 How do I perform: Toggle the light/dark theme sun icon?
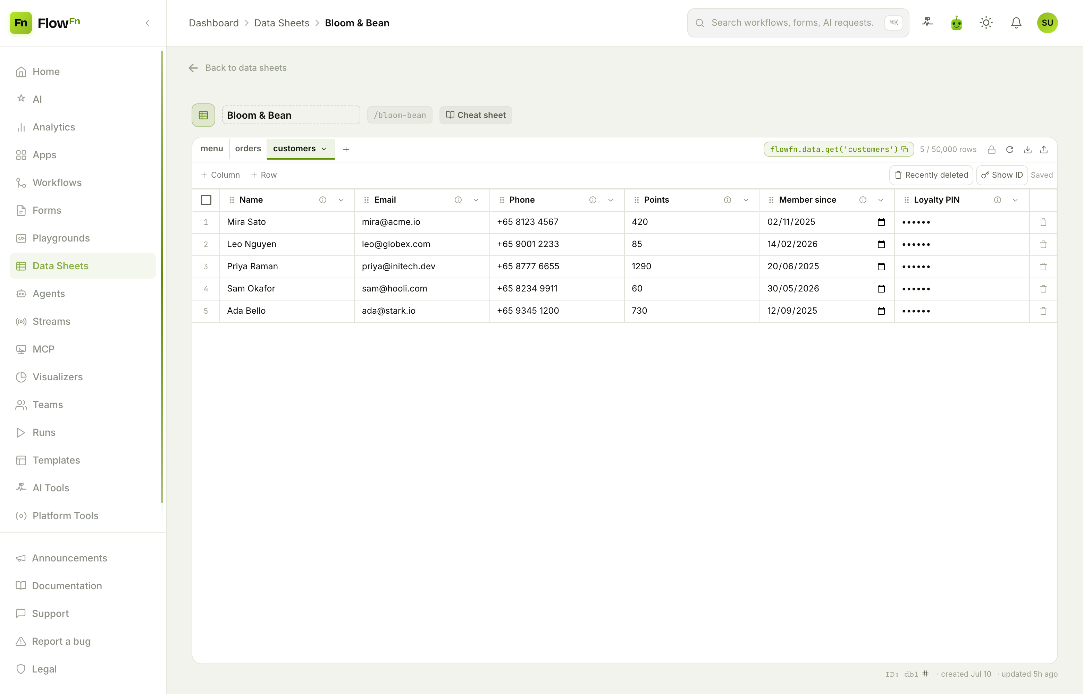pos(986,23)
